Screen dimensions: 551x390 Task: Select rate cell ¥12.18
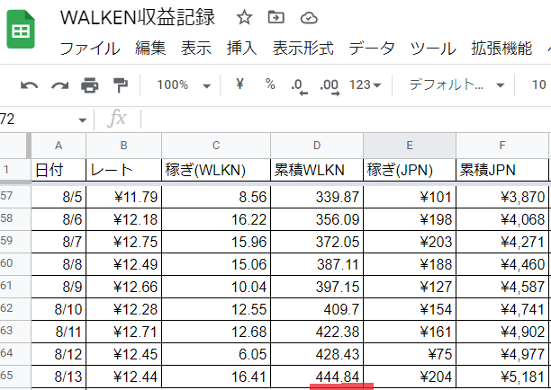click(123, 219)
